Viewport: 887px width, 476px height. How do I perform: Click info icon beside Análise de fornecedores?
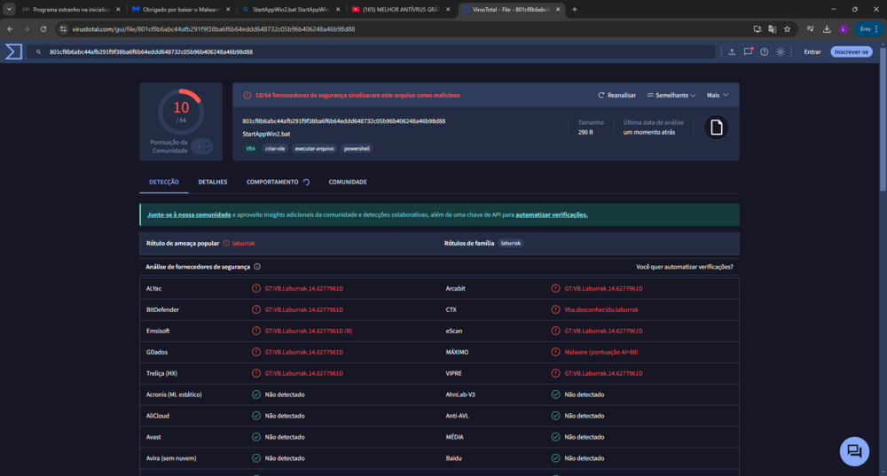257,266
